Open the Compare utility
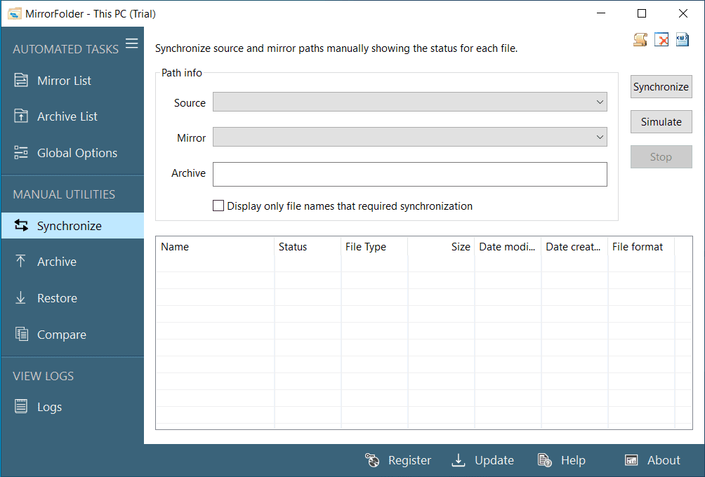The width and height of the screenshot is (705, 477). tap(72, 335)
